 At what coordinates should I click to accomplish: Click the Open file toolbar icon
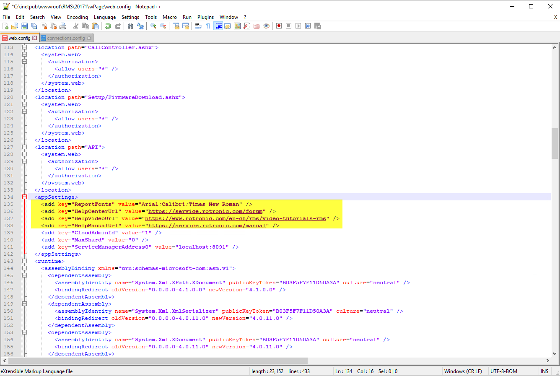pyautogui.click(x=15, y=26)
